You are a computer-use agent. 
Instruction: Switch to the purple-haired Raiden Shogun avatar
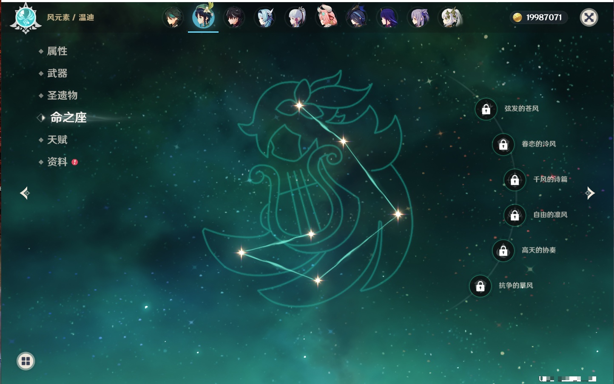(387, 18)
